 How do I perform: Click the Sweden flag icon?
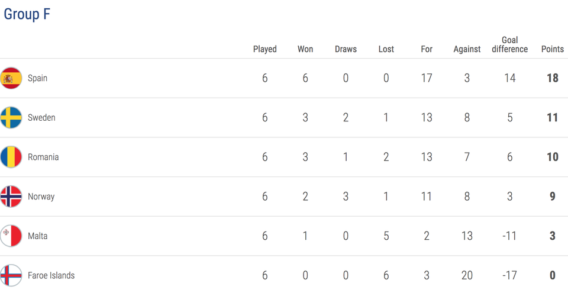pyautogui.click(x=11, y=117)
